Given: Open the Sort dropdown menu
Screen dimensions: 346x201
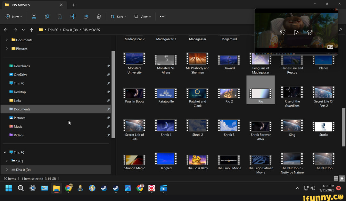Looking at the screenshot, I should 118,17.
